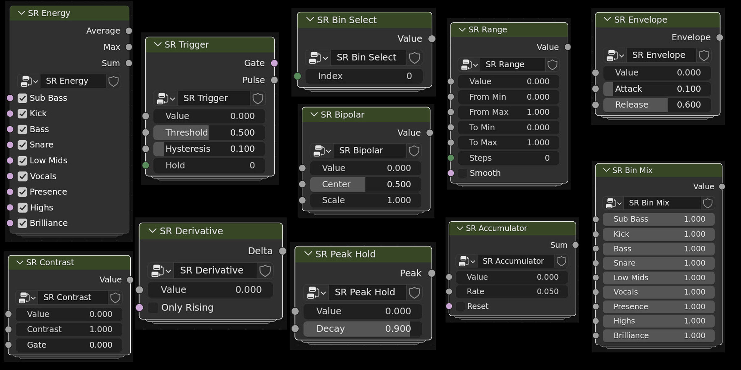741x370 pixels.
Task: Click Envelope output socket on SR Envelope
Action: coord(720,38)
